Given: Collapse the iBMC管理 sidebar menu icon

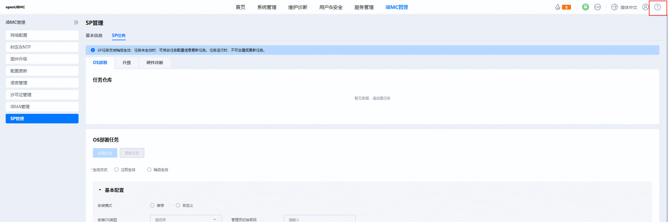Looking at the screenshot, I should (76, 23).
